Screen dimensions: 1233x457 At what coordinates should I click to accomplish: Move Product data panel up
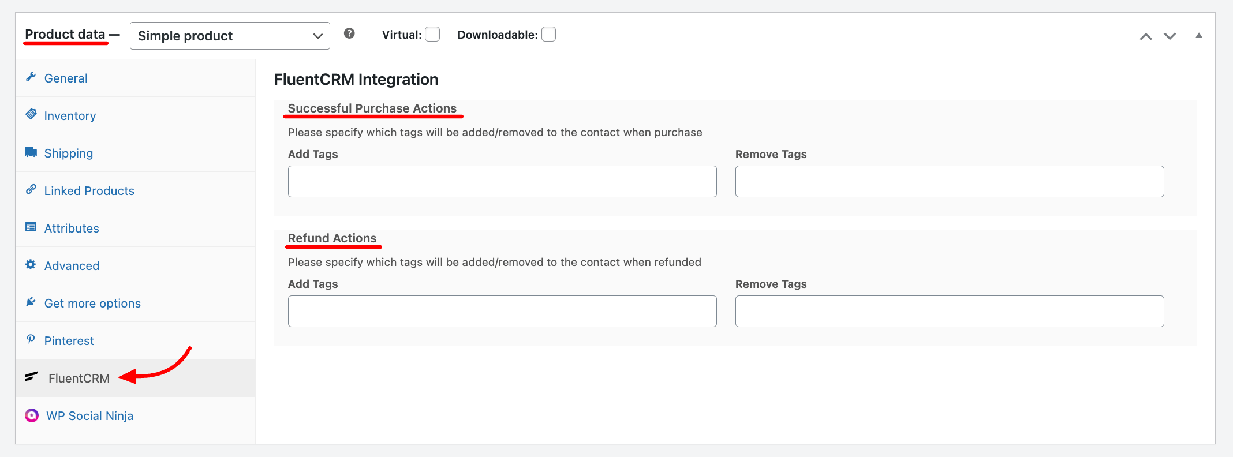1146,36
